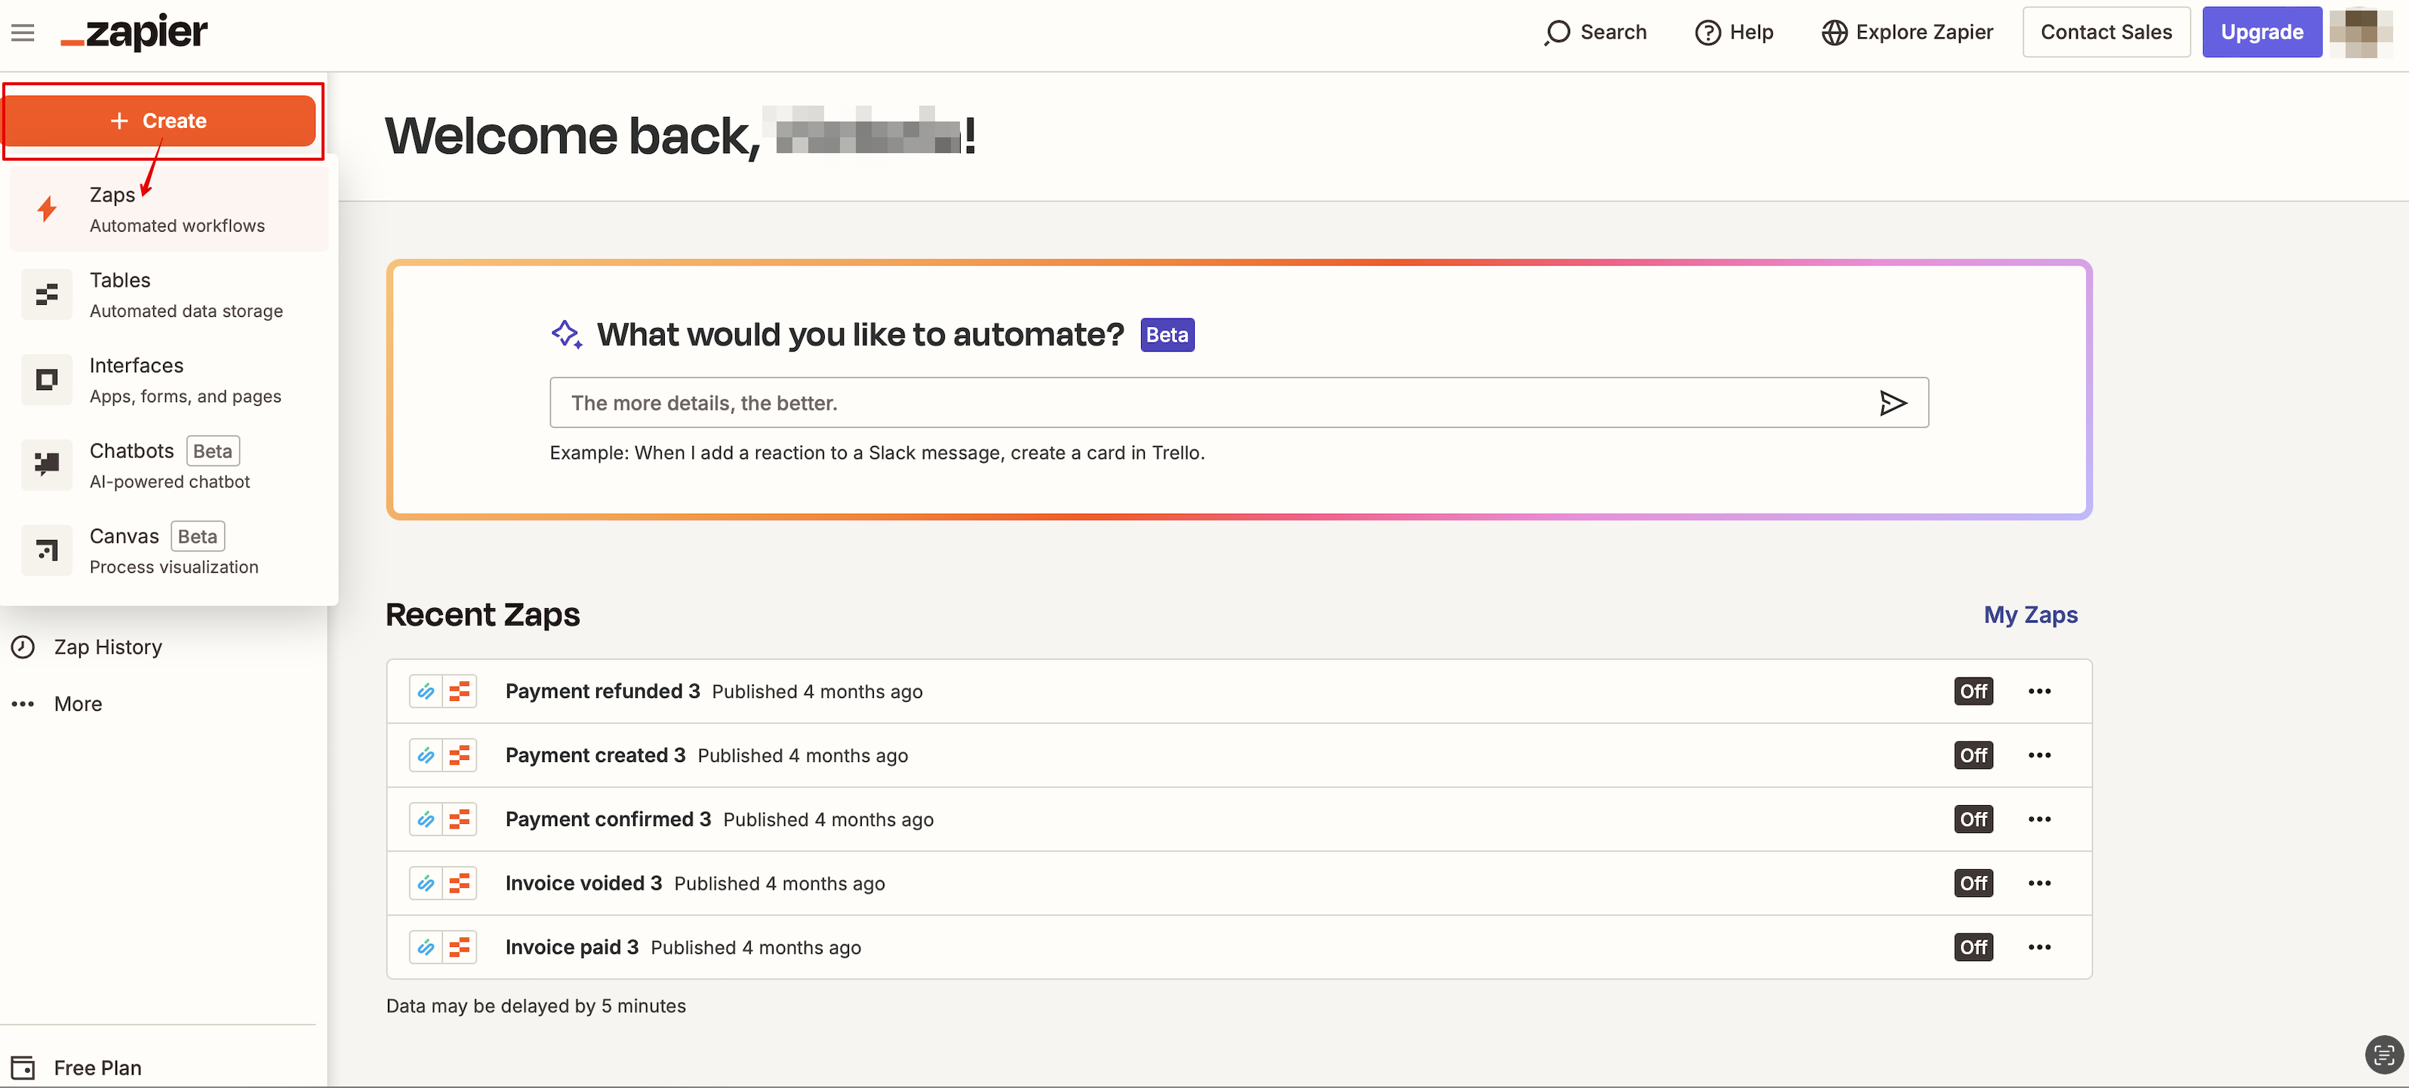The image size is (2409, 1088).
Task: Open Zap History in the sidebar
Action: pyautogui.click(x=107, y=647)
